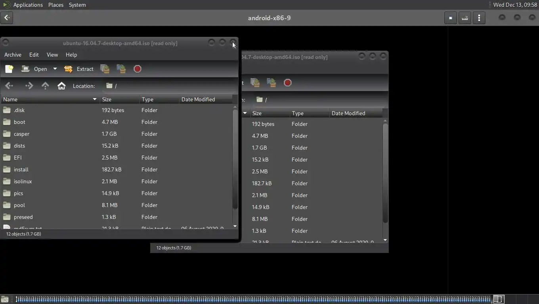This screenshot has height=304, width=539.
Task: Expand the dropdown arrow beside Open
Action: (x=55, y=69)
